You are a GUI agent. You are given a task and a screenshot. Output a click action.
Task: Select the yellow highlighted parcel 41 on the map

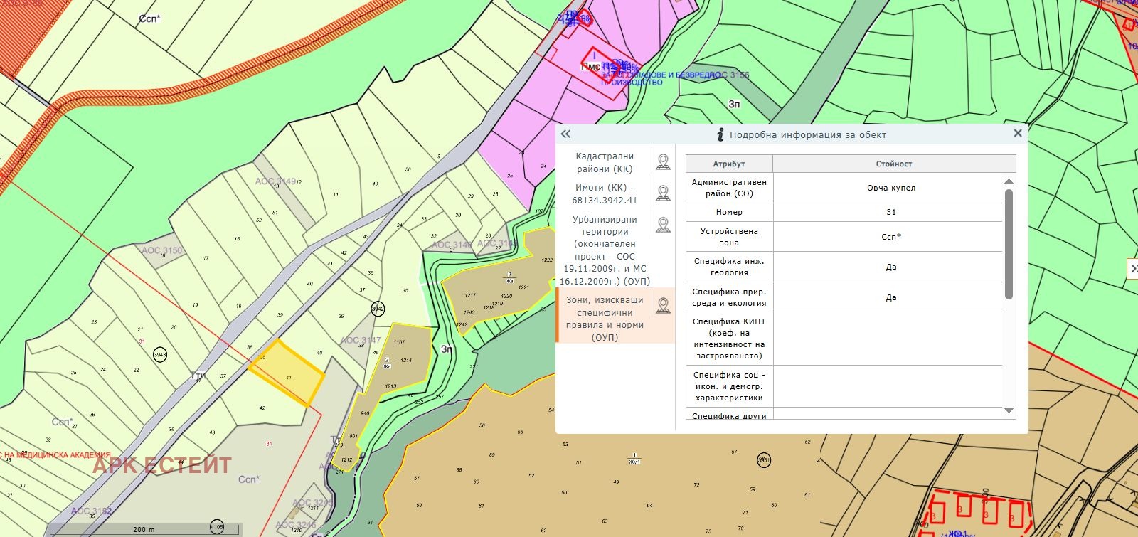click(287, 375)
